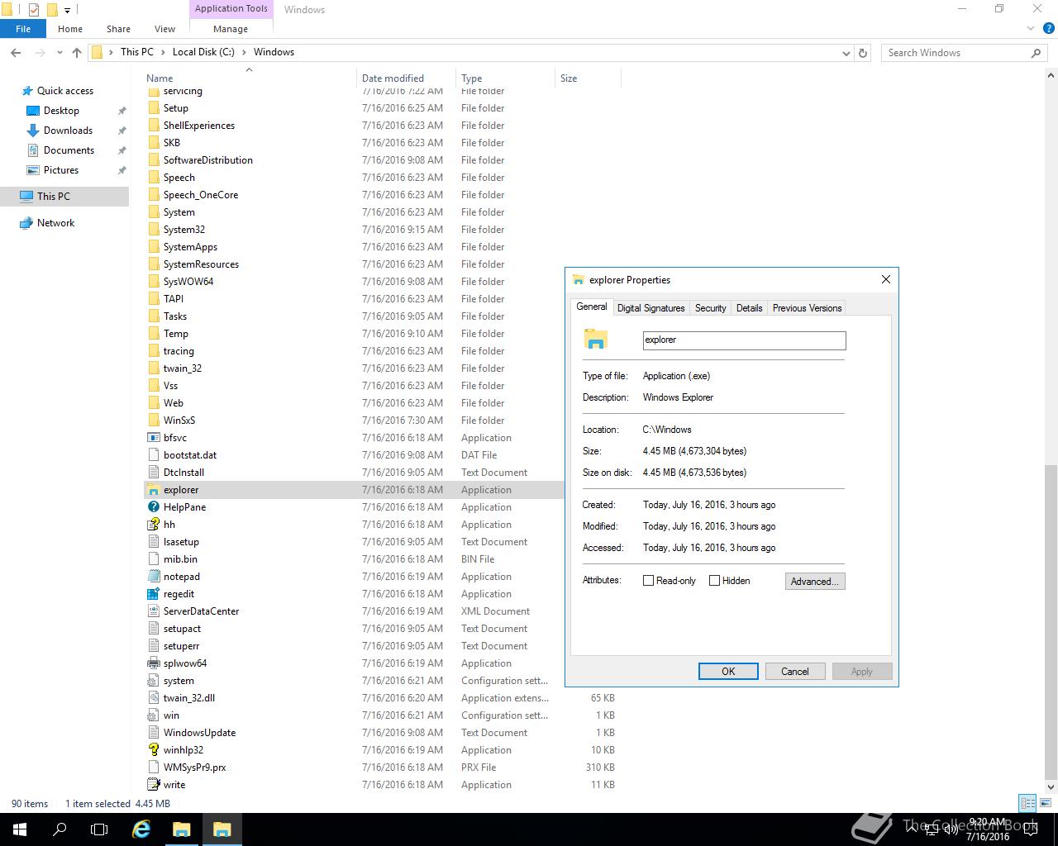
Task: Open the Digital Signatures tab
Action: point(651,308)
